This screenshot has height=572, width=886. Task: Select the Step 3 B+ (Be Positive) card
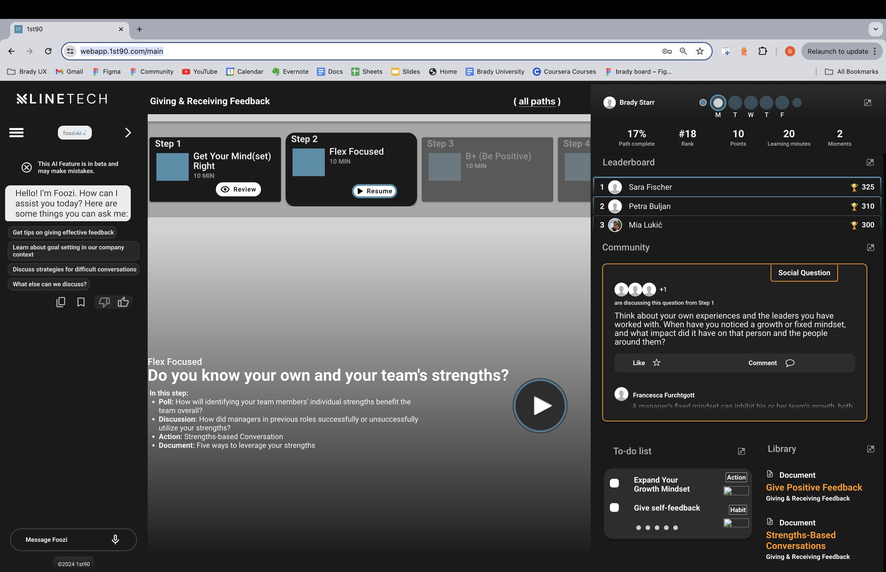click(x=487, y=169)
